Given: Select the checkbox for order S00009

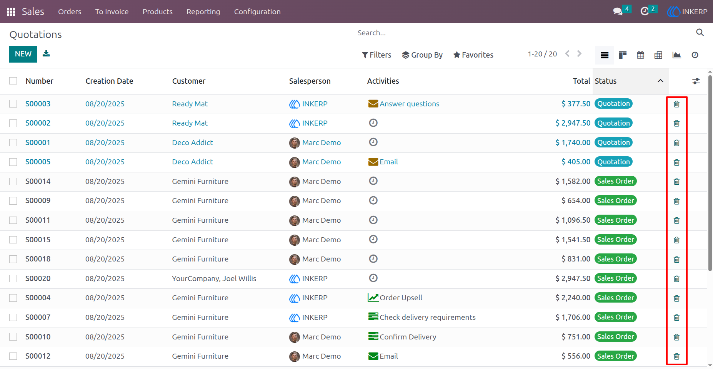Looking at the screenshot, I should point(13,201).
